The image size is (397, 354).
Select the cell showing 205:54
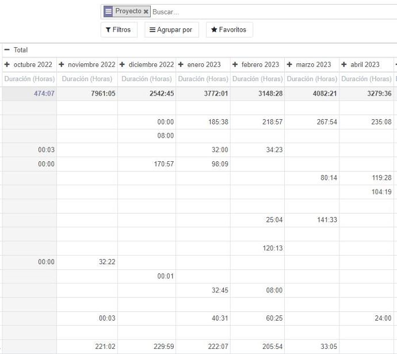258,347
